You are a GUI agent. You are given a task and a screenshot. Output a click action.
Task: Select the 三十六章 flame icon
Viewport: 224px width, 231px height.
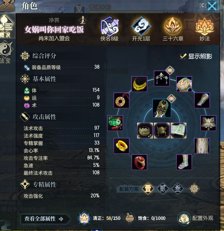click(173, 26)
